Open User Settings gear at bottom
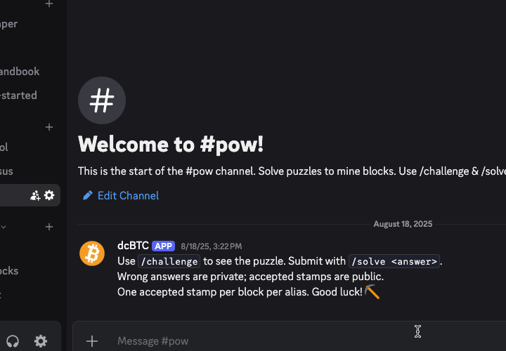The image size is (506, 351). point(41,341)
